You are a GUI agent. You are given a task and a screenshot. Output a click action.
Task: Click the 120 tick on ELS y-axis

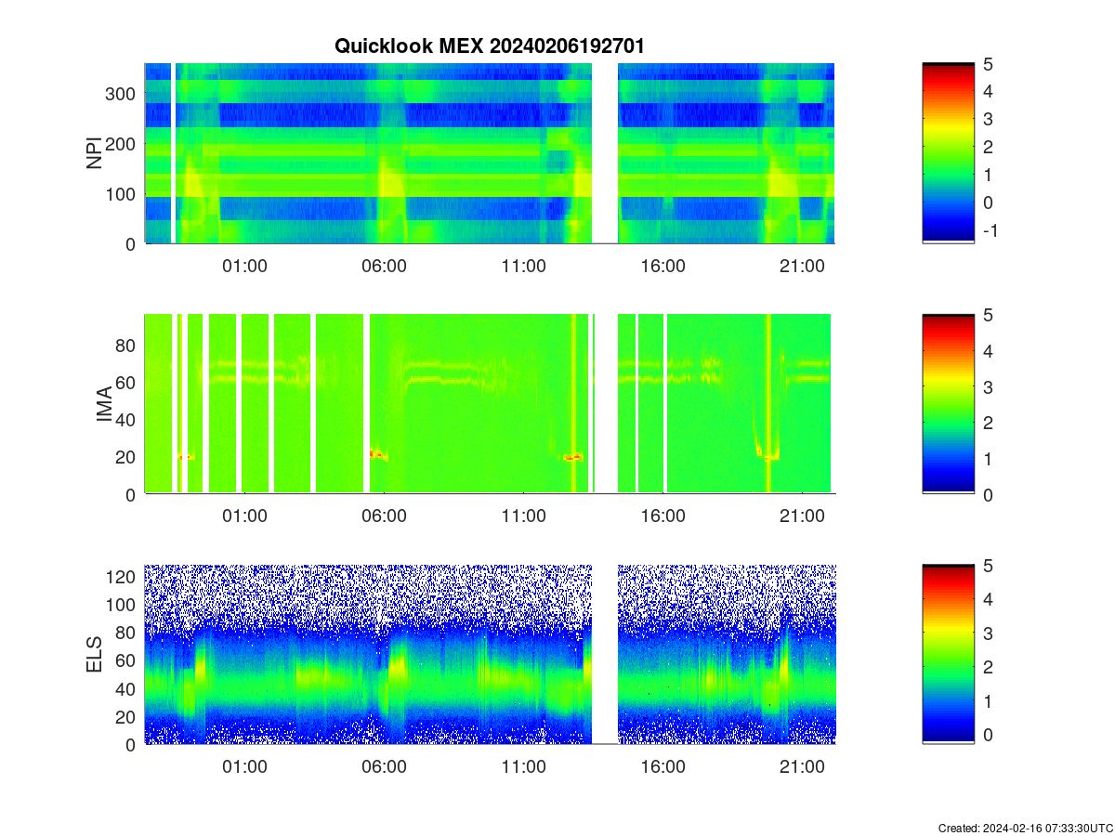123,577
